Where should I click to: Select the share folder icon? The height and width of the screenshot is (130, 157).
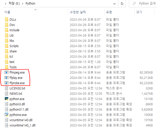(x=7, y=51)
